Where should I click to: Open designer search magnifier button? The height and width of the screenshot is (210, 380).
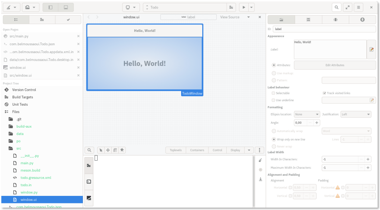click(89, 150)
